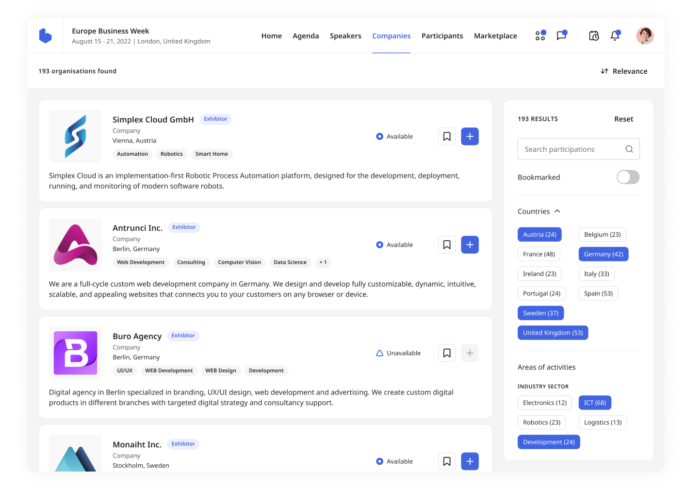Screen dimensions: 685x489
Task: Open Simplex Cloud logo thumbnail
Action: click(75, 136)
